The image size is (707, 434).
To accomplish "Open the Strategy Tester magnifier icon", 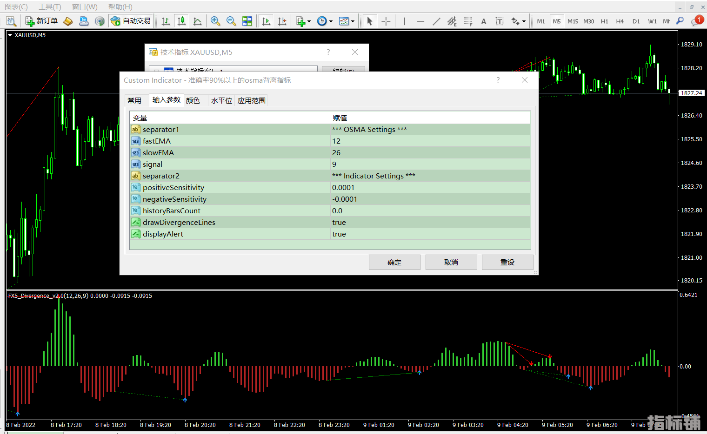I will (x=11, y=21).
